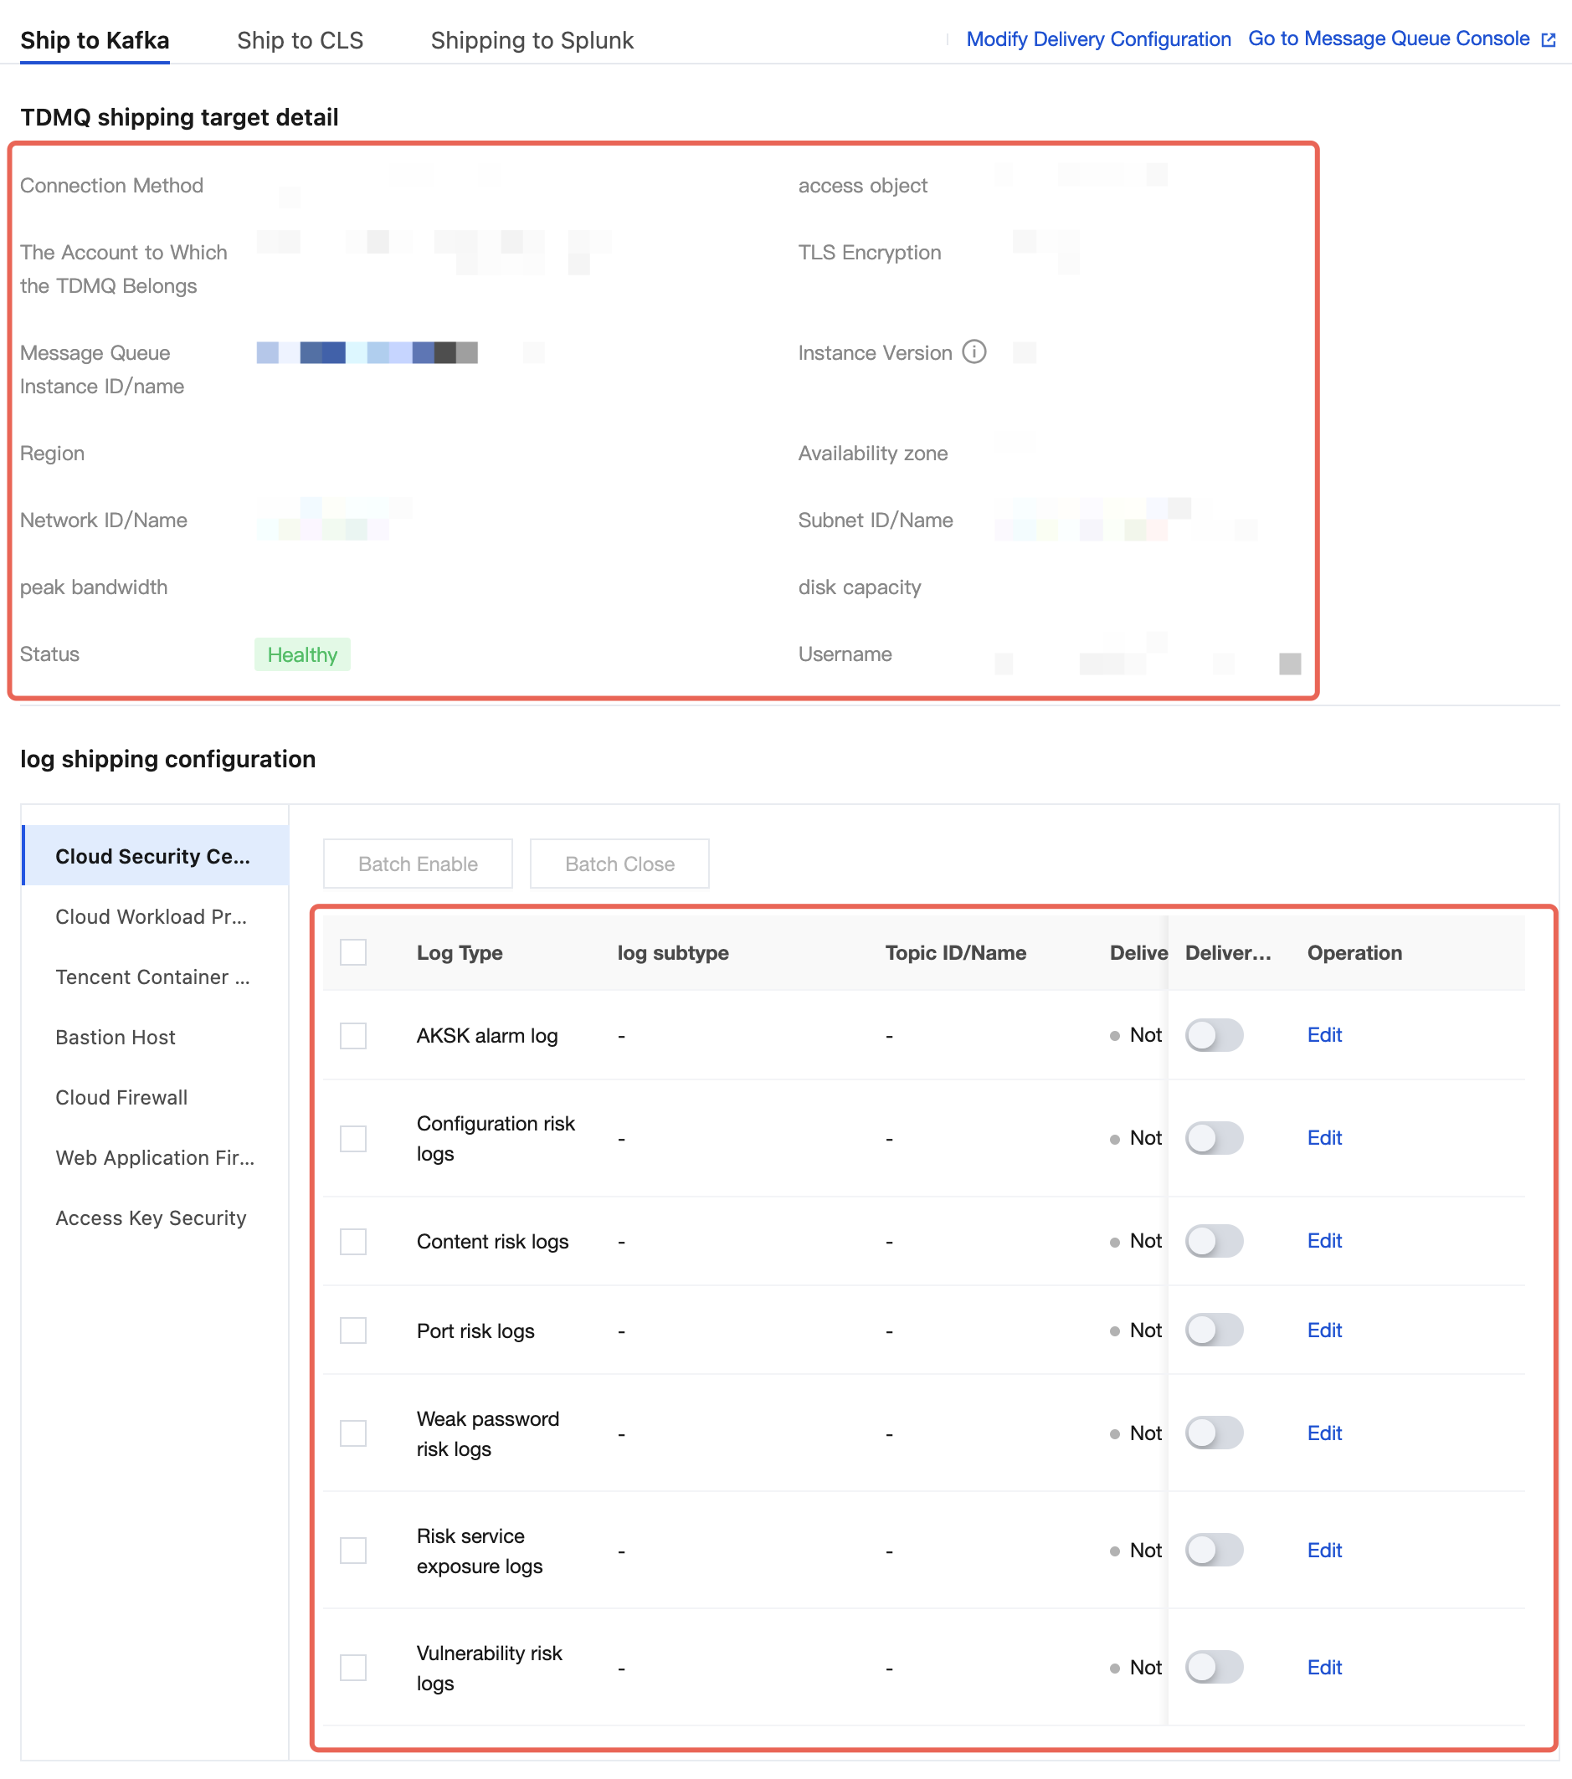Screen dimensions: 1572x1779
Task: Open Go to Message Queue Console link
Action: pos(1389,39)
